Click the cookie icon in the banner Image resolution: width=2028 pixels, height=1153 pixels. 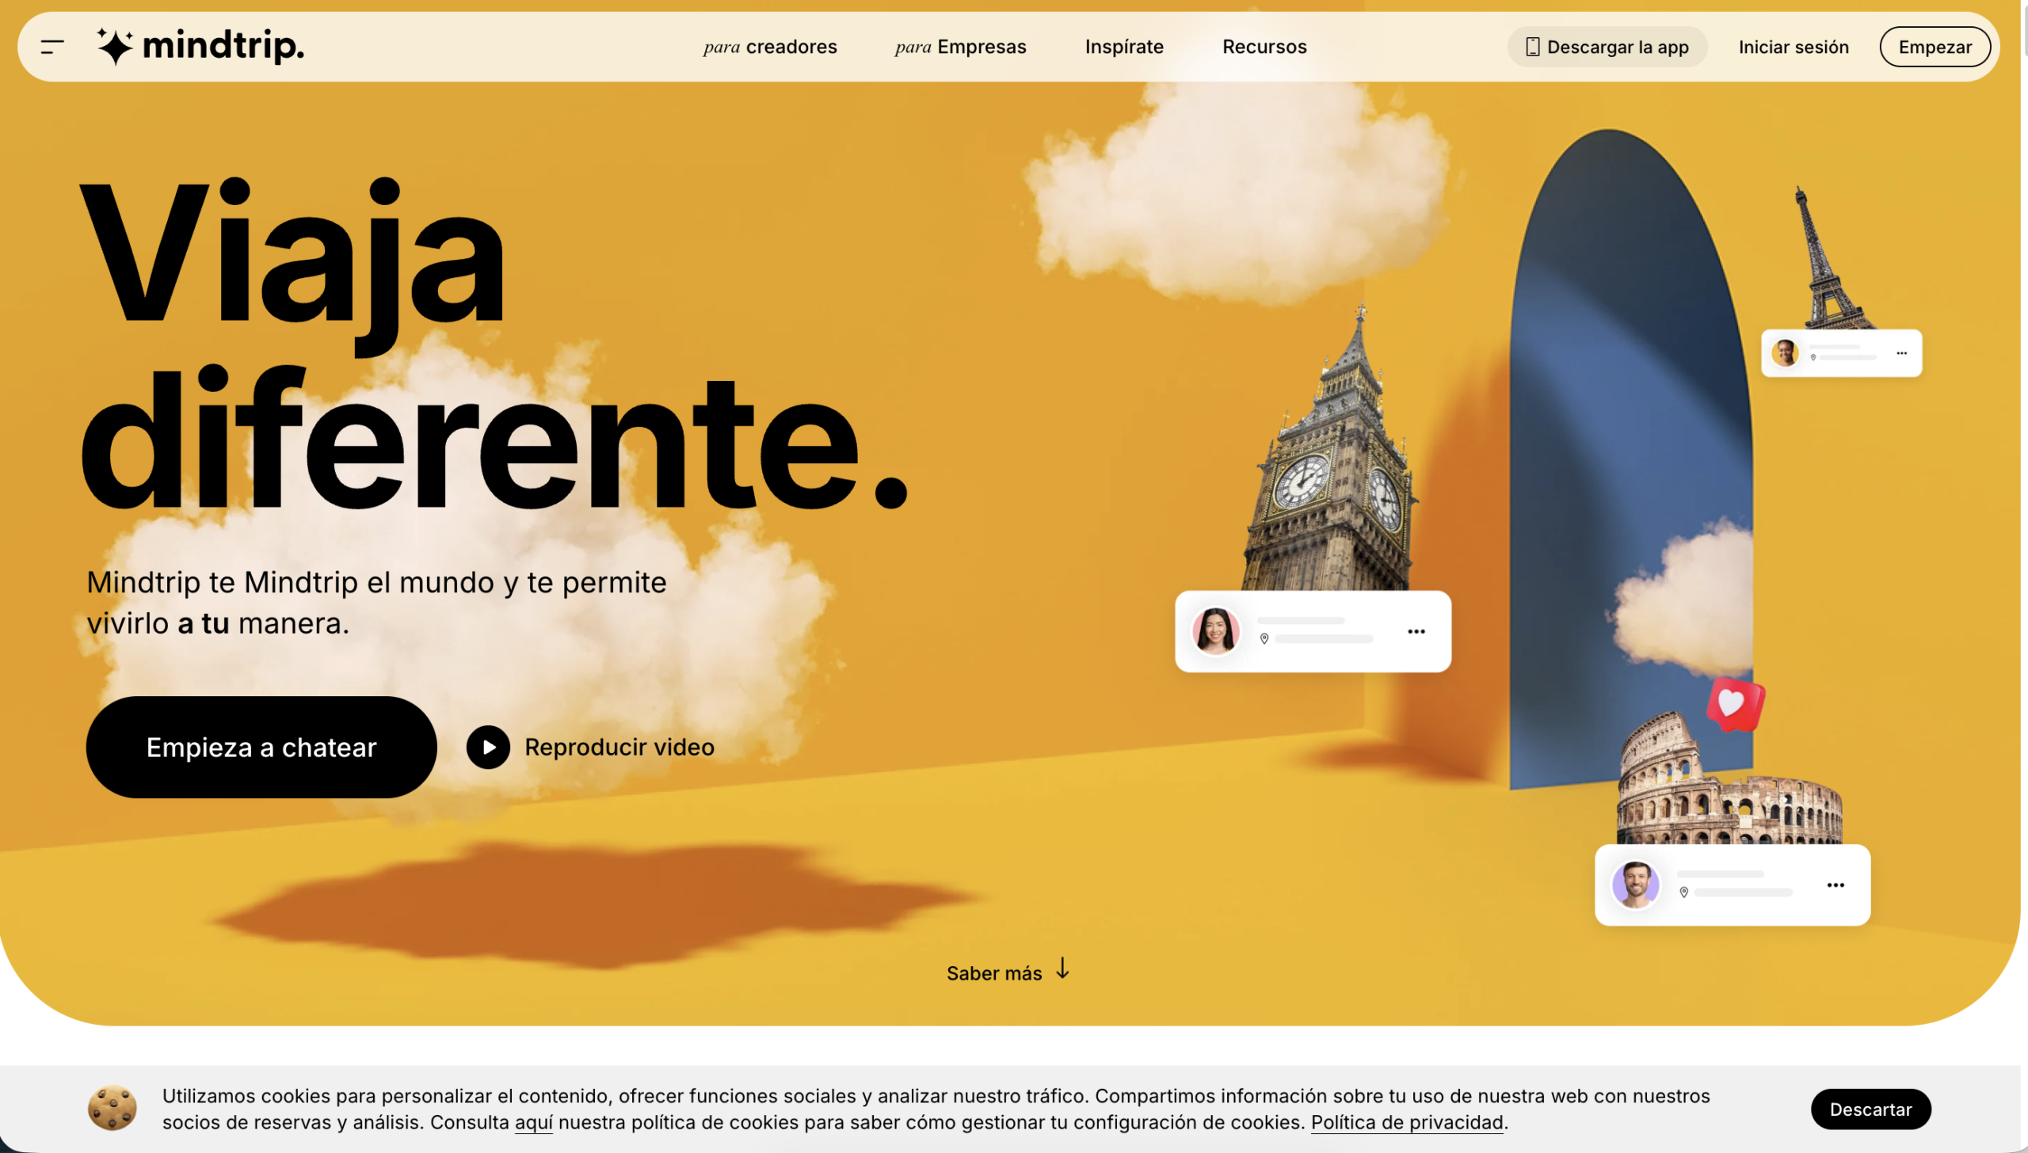[112, 1108]
